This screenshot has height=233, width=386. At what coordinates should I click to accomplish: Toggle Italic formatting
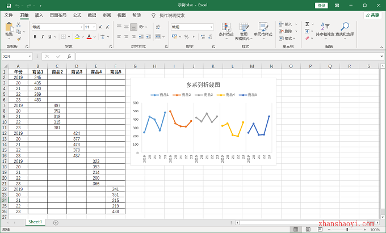point(43,37)
